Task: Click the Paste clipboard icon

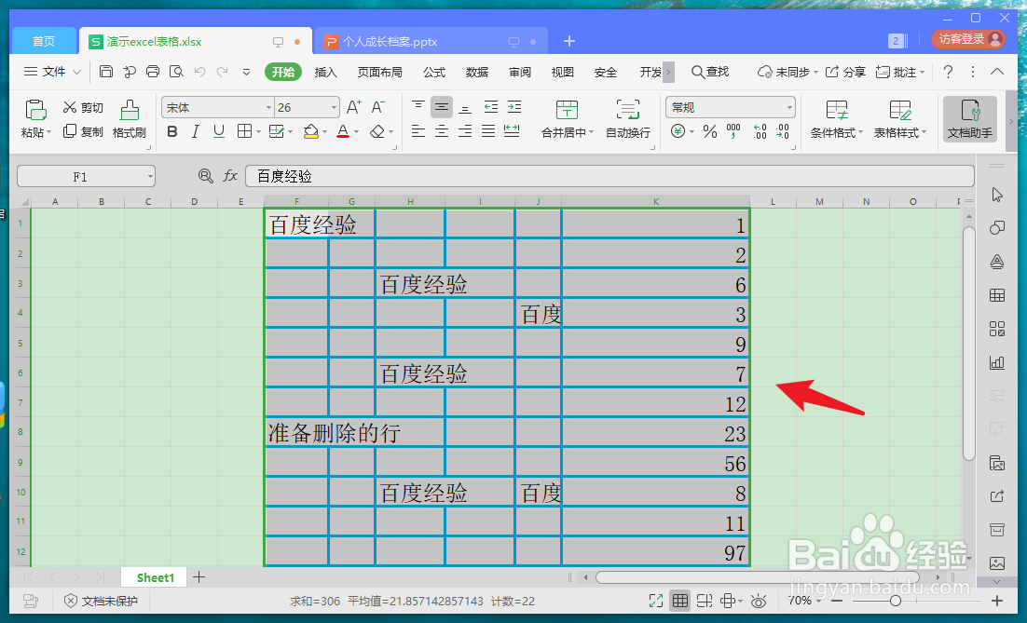Action: [x=35, y=110]
